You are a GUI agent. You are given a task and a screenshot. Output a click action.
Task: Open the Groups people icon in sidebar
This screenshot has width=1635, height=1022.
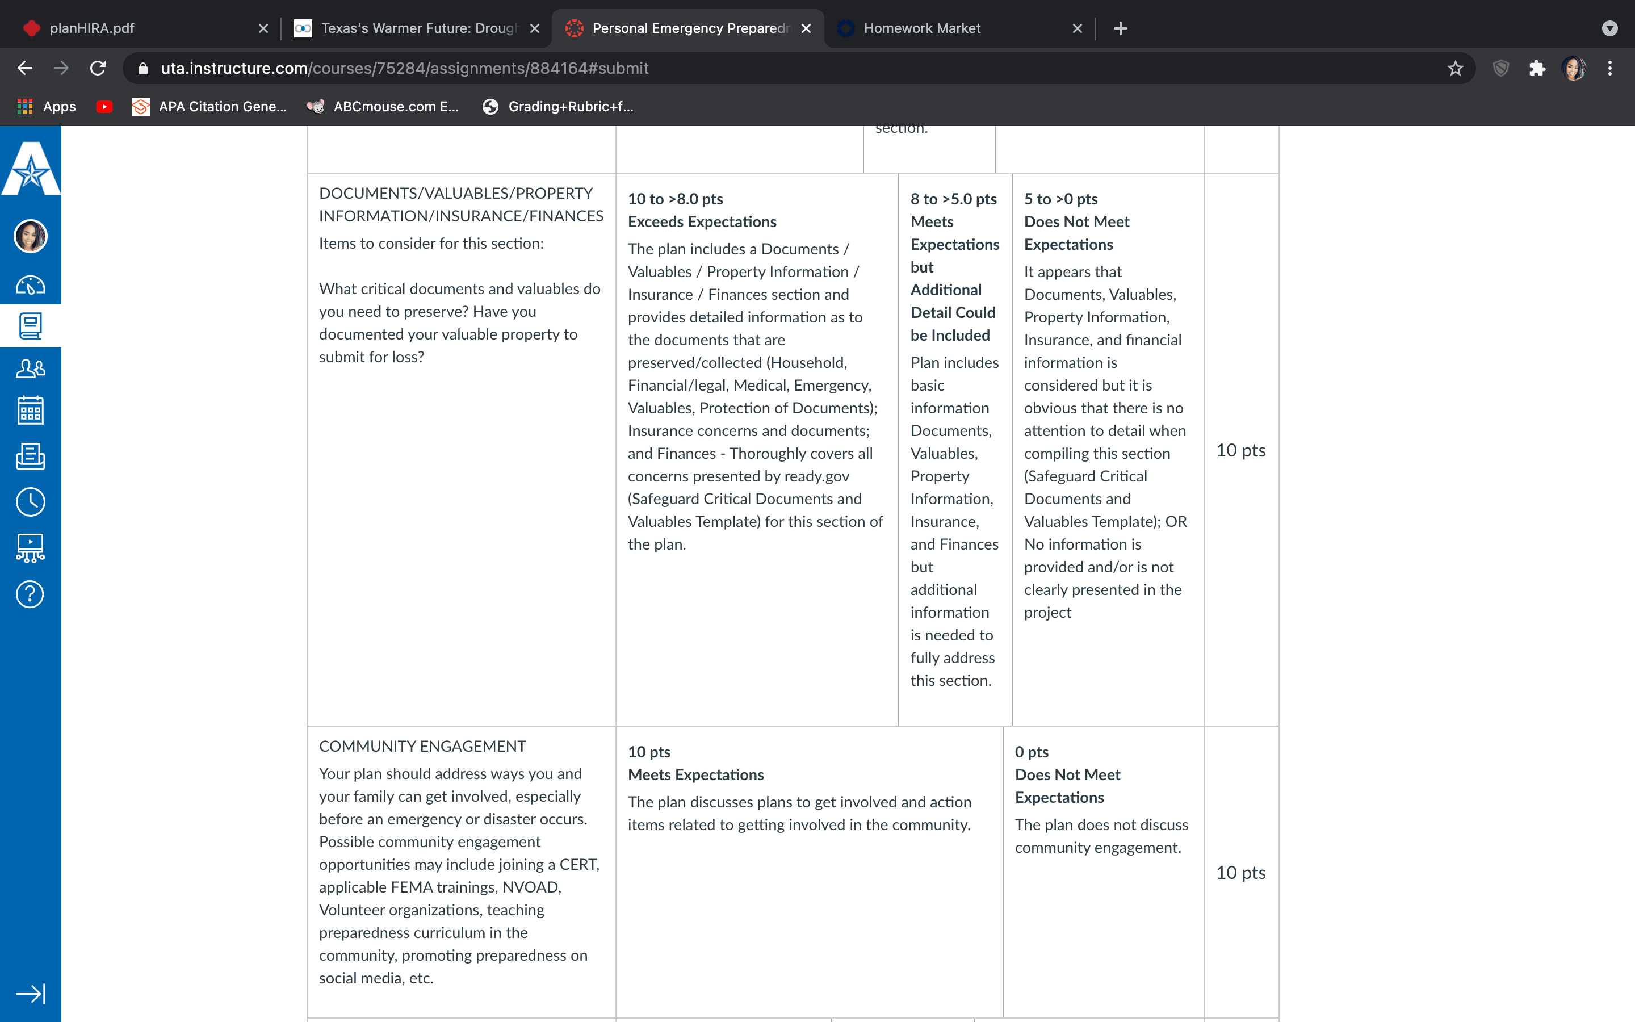pos(31,368)
